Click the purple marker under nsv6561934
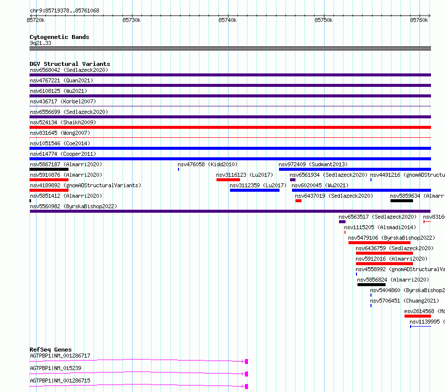Viewport: 445px width, 392px height. [x=292, y=180]
